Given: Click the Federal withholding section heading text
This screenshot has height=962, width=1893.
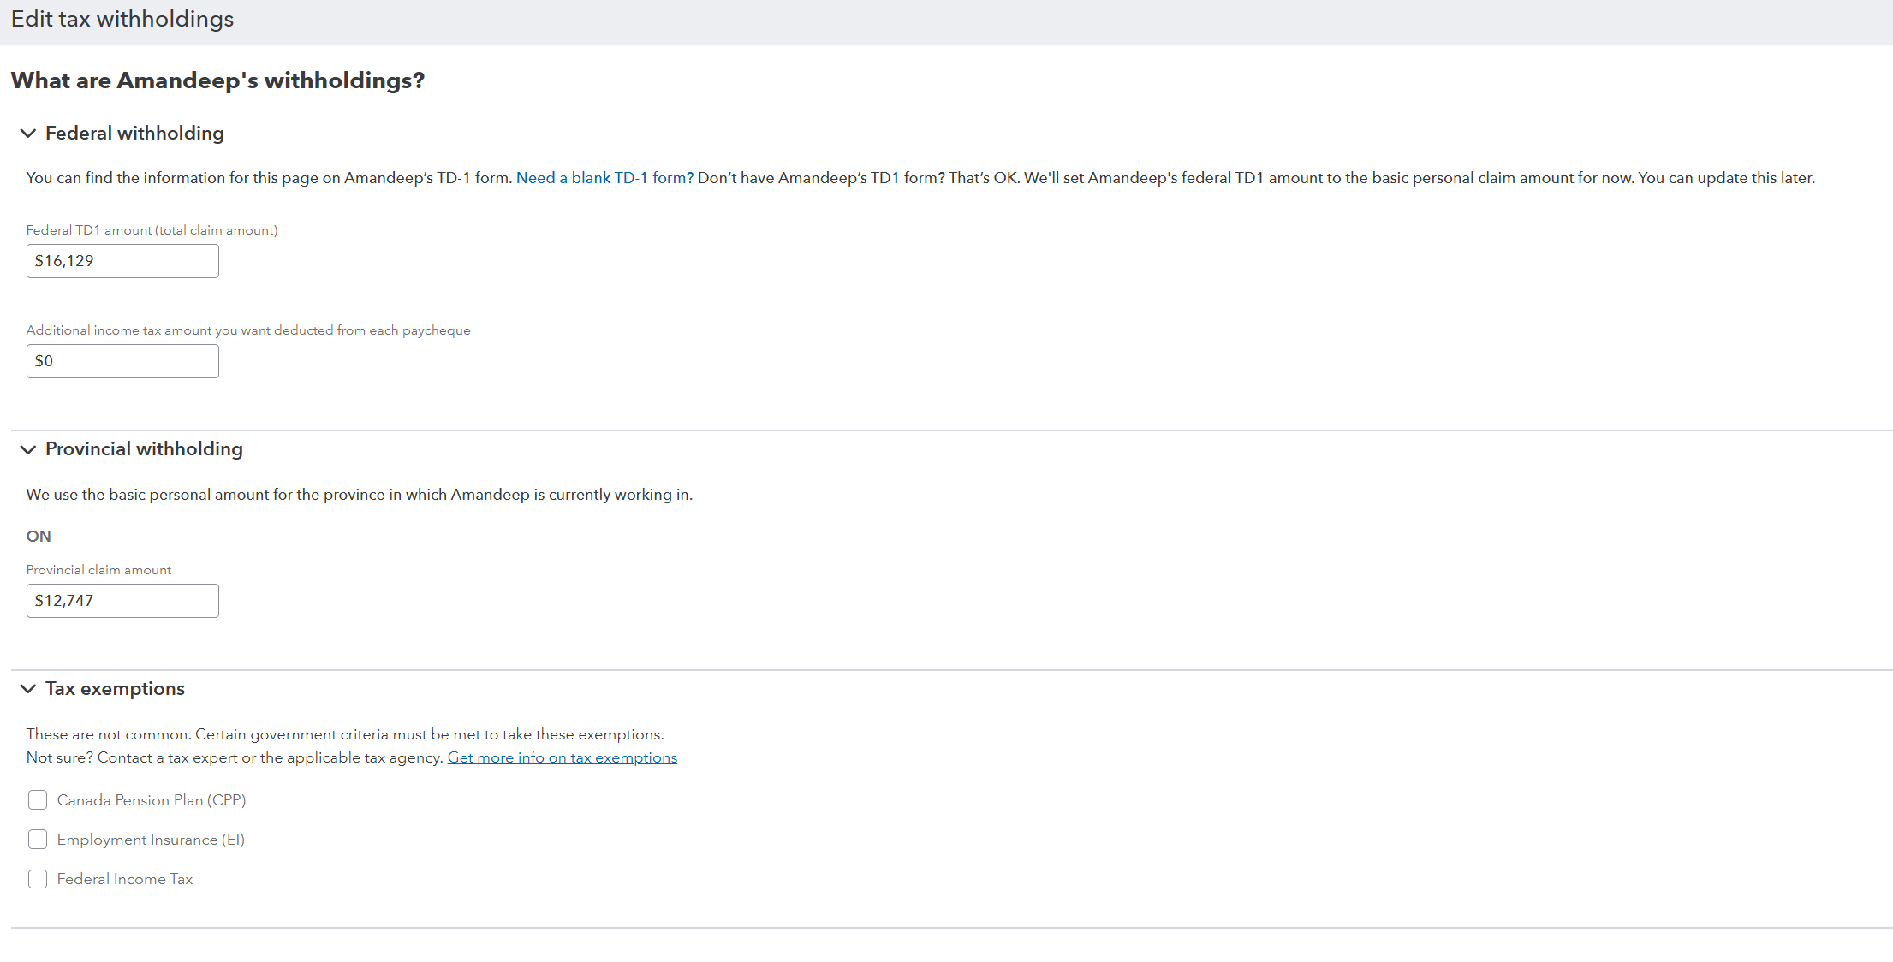Looking at the screenshot, I should pyautogui.click(x=134, y=134).
